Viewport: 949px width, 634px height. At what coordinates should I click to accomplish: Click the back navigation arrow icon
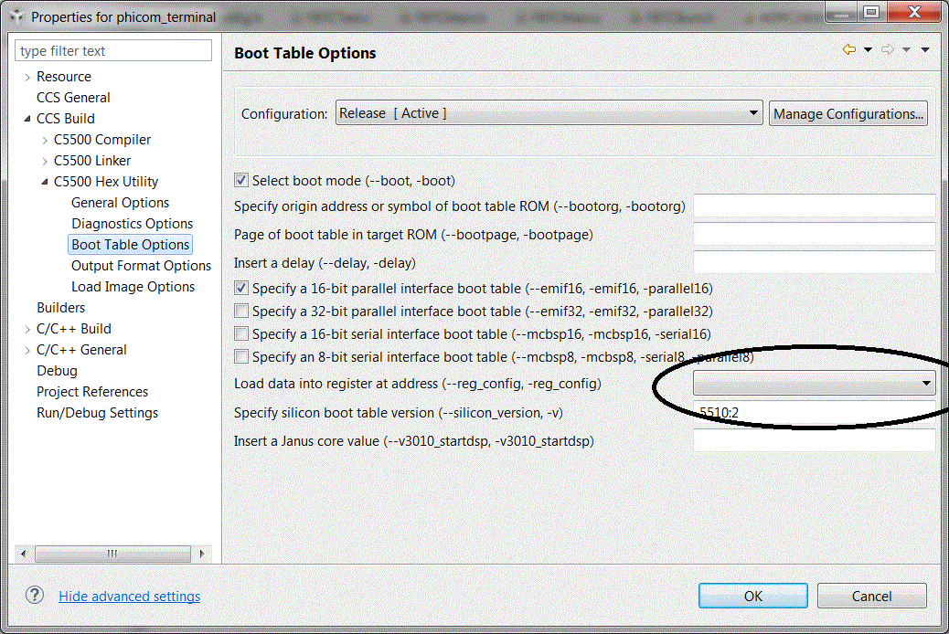pyautogui.click(x=849, y=50)
